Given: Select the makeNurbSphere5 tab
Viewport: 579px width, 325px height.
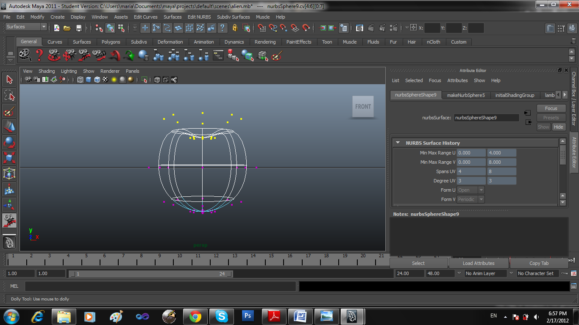Looking at the screenshot, I should [466, 95].
